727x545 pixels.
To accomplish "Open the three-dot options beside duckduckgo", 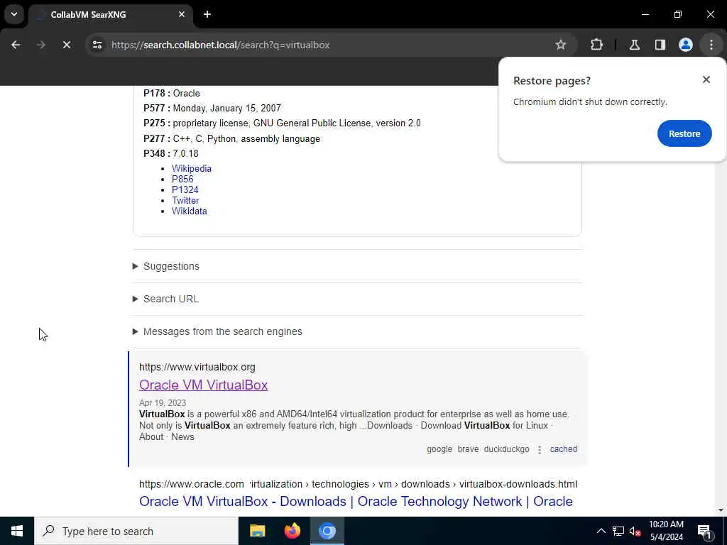I will coord(540,449).
